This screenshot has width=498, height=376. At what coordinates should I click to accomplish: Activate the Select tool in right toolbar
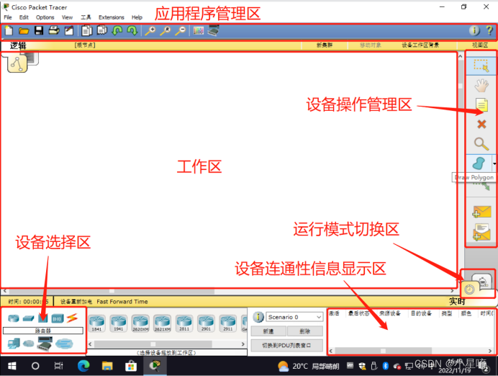tap(481, 66)
